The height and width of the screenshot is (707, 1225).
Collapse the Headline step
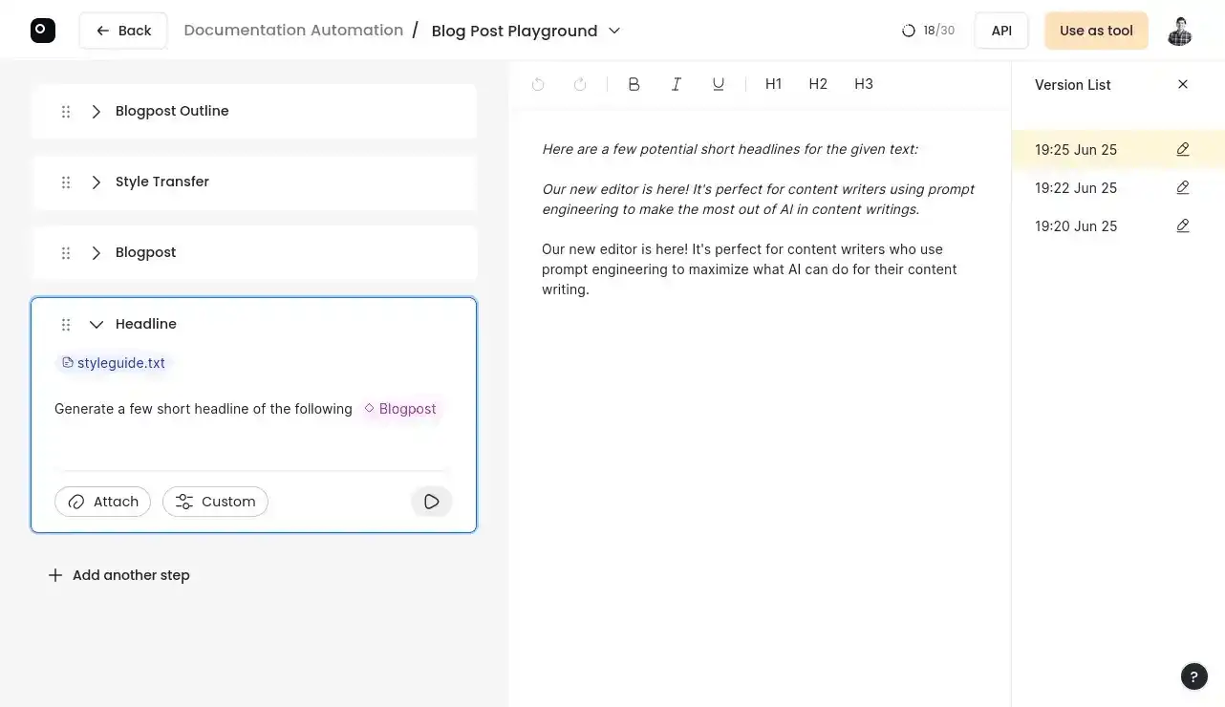(x=97, y=325)
